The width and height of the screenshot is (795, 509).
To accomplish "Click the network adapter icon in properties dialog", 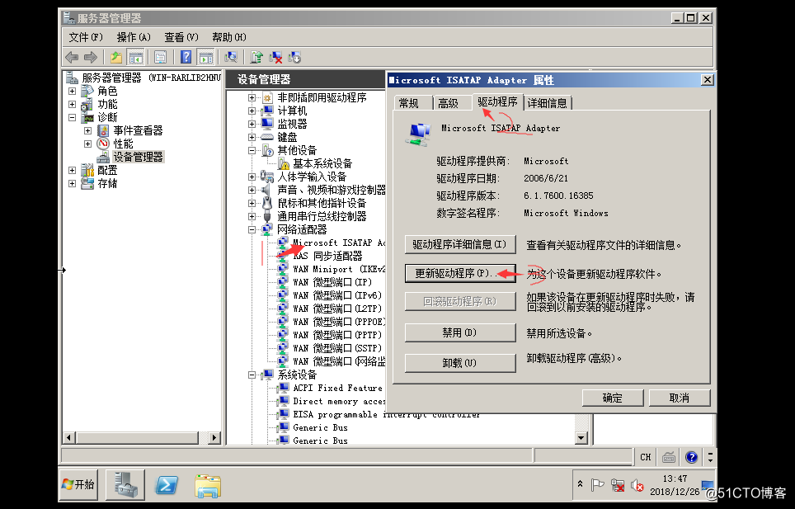I will [418, 134].
